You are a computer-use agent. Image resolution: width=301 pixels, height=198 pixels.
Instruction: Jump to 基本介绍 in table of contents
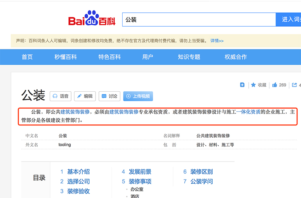(78, 172)
